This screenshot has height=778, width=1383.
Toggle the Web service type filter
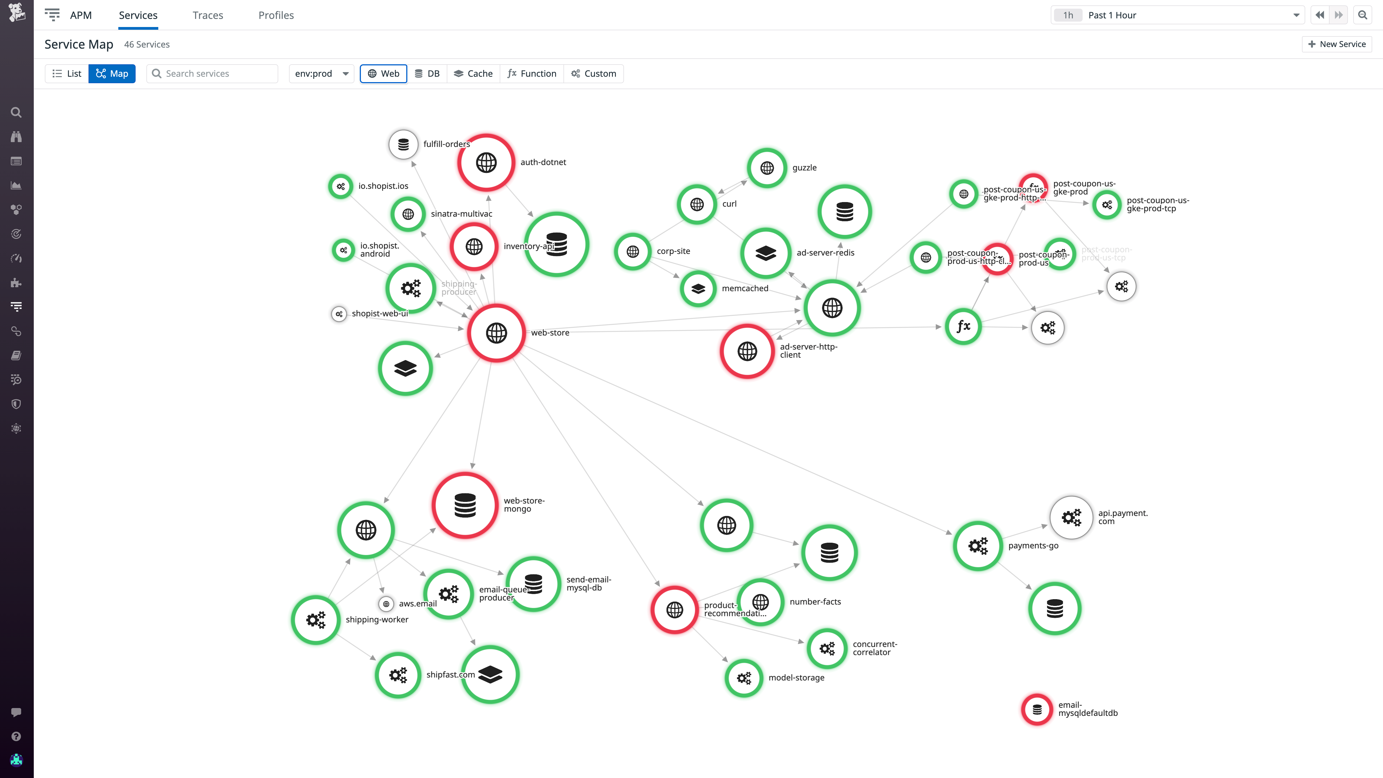pos(383,73)
